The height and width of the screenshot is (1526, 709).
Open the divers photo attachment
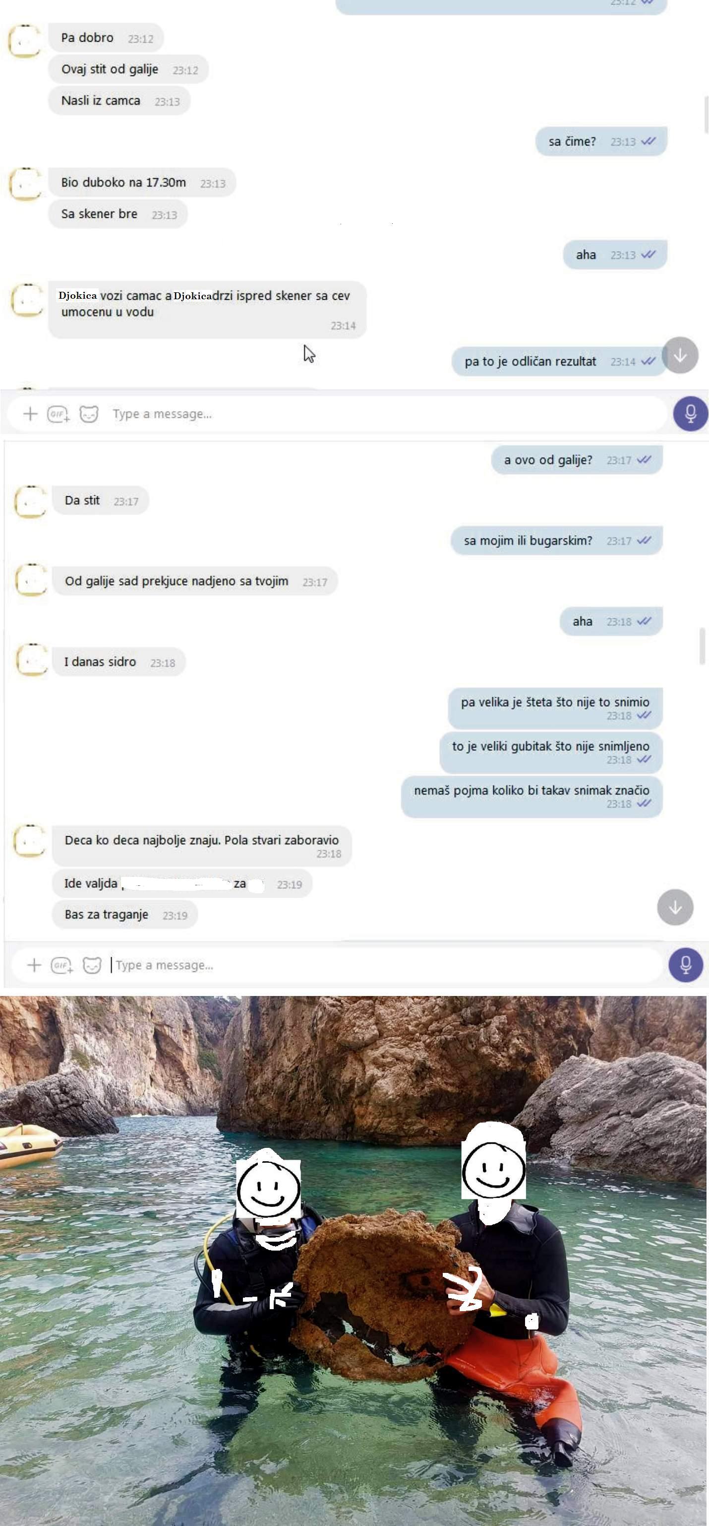[354, 1261]
